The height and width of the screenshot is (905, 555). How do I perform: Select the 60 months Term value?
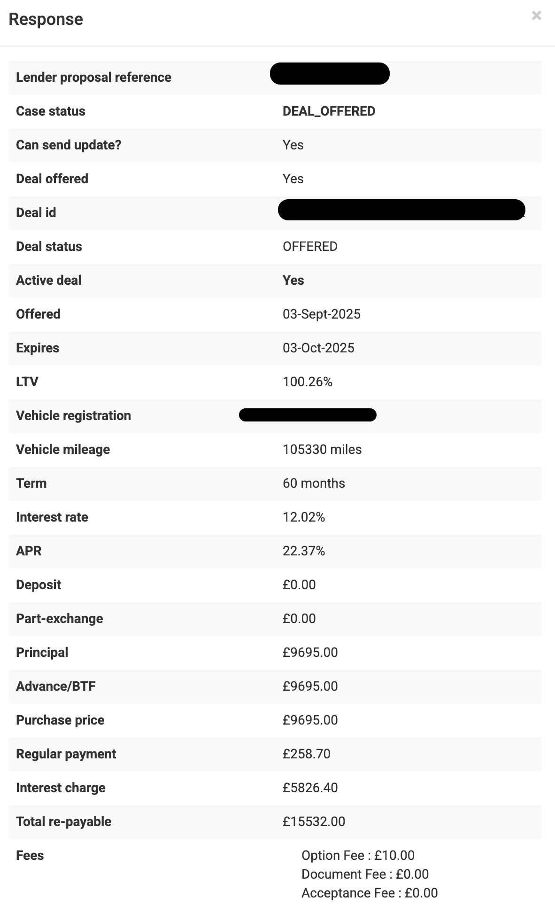(x=313, y=483)
